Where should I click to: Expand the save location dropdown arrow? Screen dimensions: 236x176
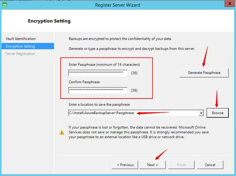pyautogui.click(x=201, y=113)
